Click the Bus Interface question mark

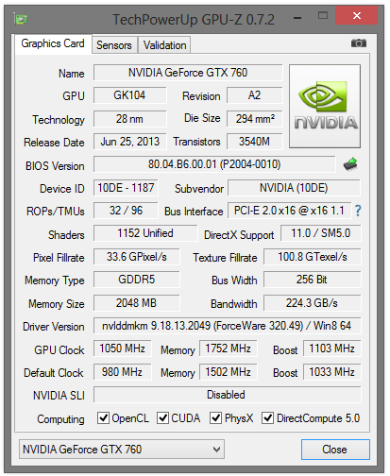tap(358, 211)
